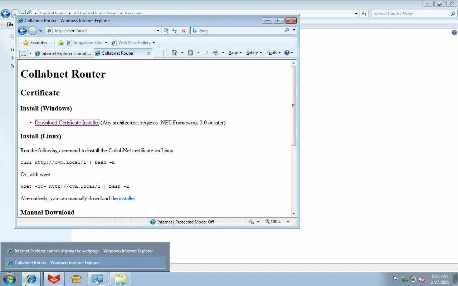The width and height of the screenshot is (458, 286).
Task: Open tab list dropdown arrow
Action: 30,53
